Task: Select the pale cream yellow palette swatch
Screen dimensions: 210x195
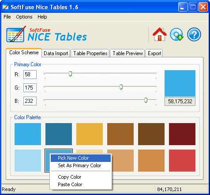Action: [x=90, y=151]
